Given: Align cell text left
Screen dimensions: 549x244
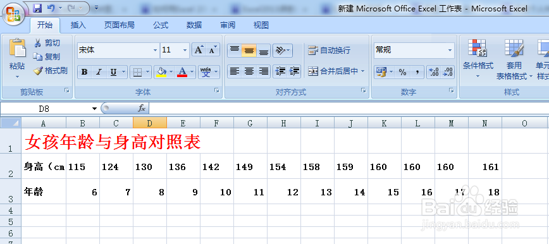Looking at the screenshot, I should 235,71.
